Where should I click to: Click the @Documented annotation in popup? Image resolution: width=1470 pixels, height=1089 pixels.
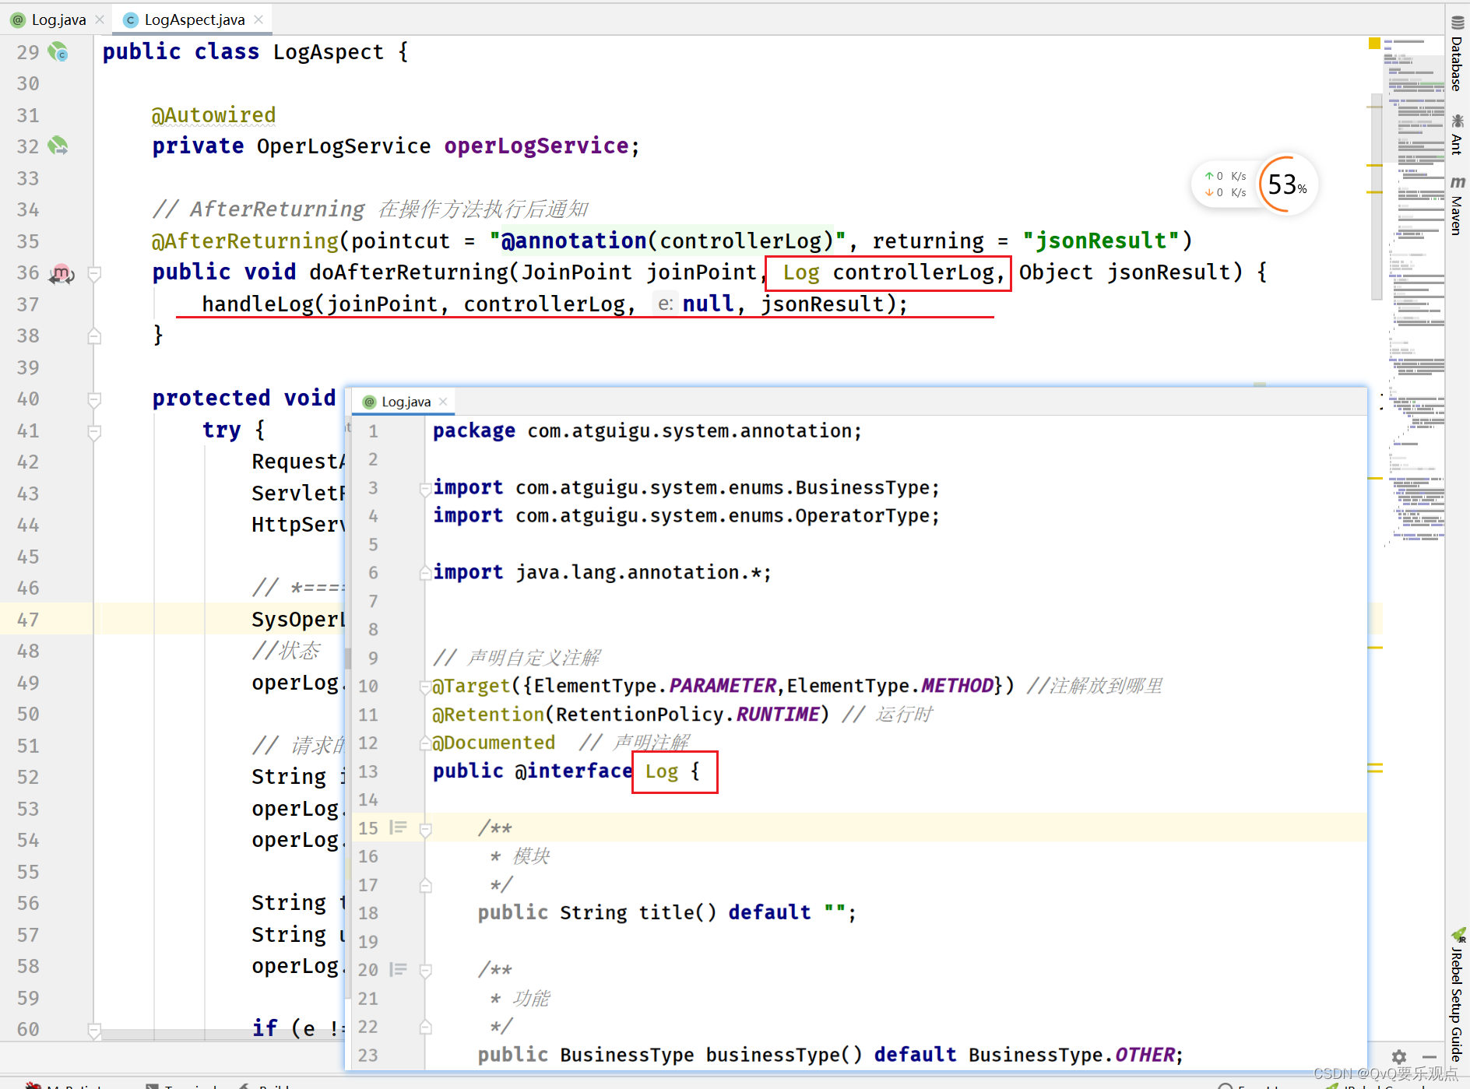point(494,743)
